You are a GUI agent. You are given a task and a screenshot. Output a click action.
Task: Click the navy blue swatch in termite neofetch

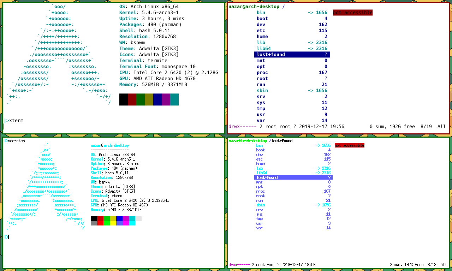pos(157,99)
